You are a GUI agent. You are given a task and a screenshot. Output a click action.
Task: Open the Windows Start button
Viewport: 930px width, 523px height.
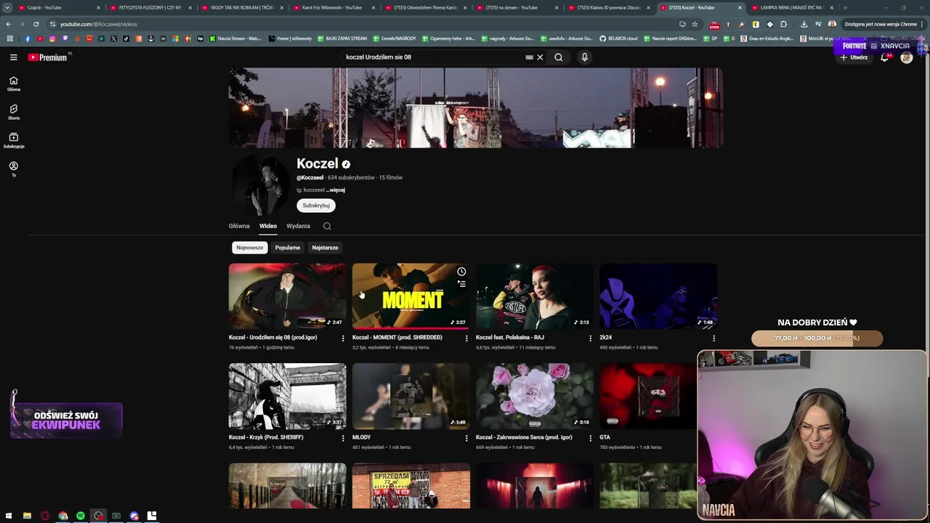[9, 516]
